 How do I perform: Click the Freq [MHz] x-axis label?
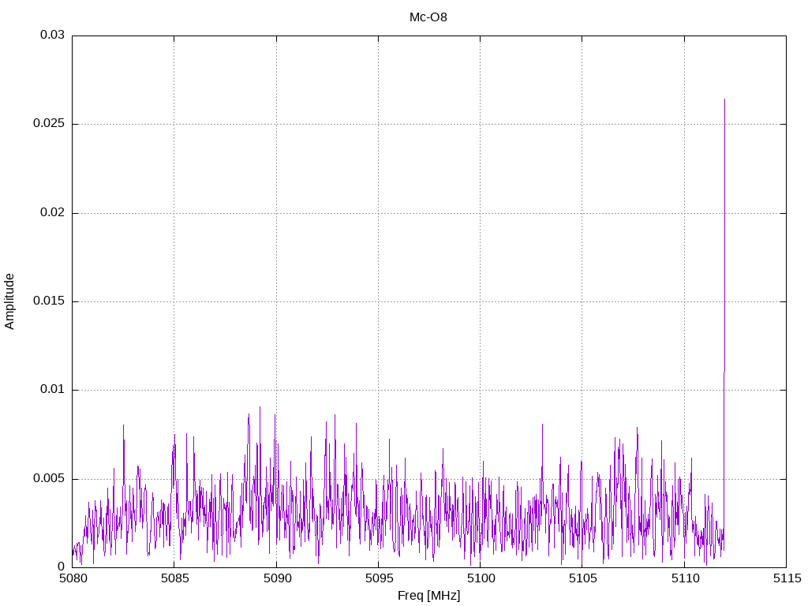(428, 596)
